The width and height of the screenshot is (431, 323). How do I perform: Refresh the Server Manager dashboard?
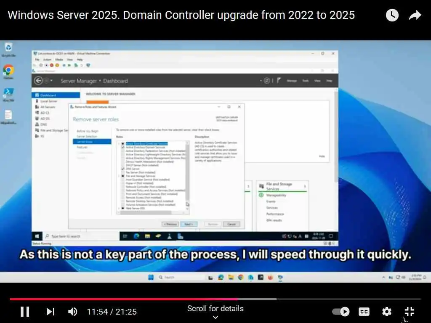click(x=266, y=81)
